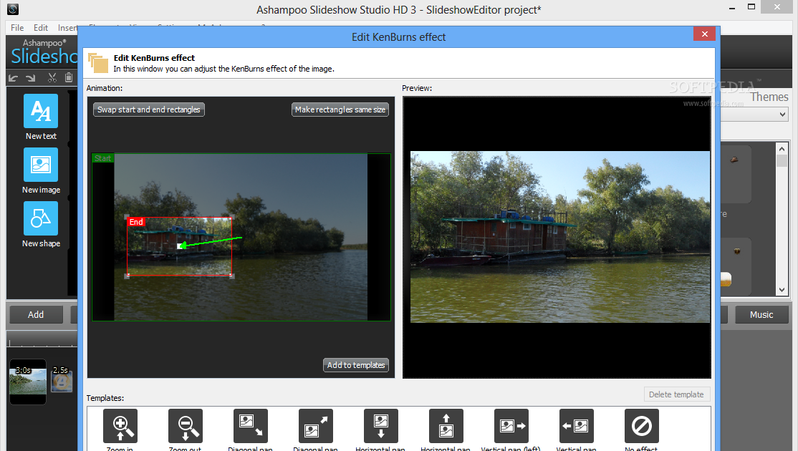The height and width of the screenshot is (451, 798).
Task: Click the Music button
Action: (761, 315)
